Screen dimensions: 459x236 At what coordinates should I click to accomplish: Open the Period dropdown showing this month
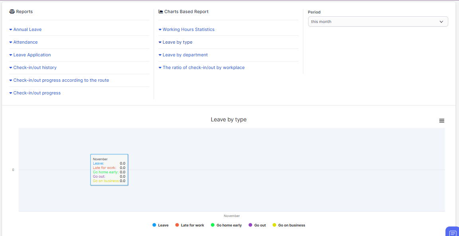point(378,22)
